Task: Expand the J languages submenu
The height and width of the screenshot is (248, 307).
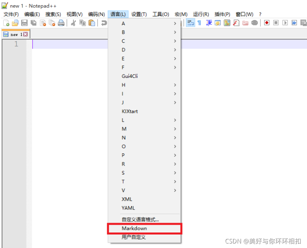Action: click(x=144, y=102)
